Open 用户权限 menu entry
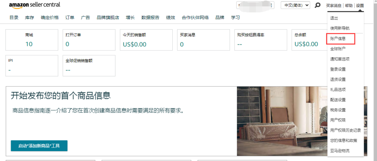This screenshot has width=377, height=161. [338, 120]
